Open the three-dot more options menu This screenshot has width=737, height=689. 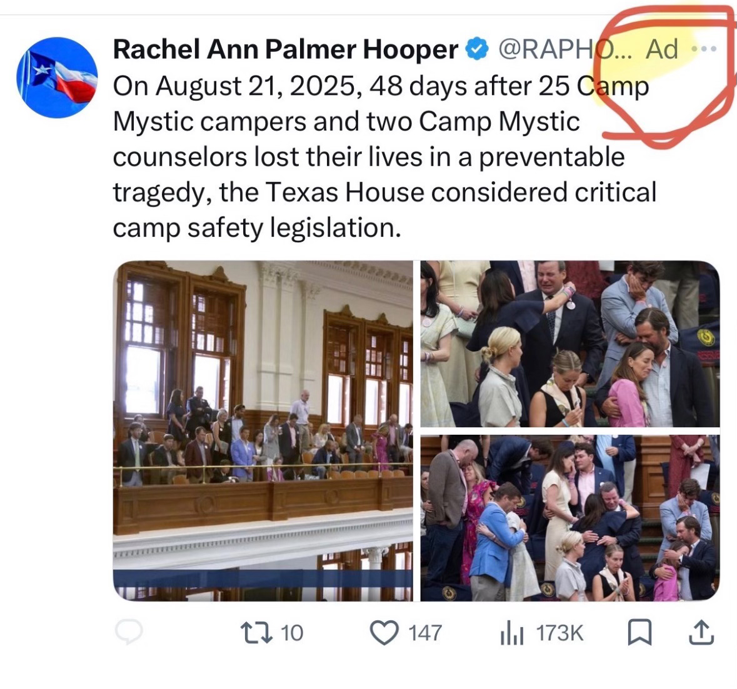pos(704,48)
